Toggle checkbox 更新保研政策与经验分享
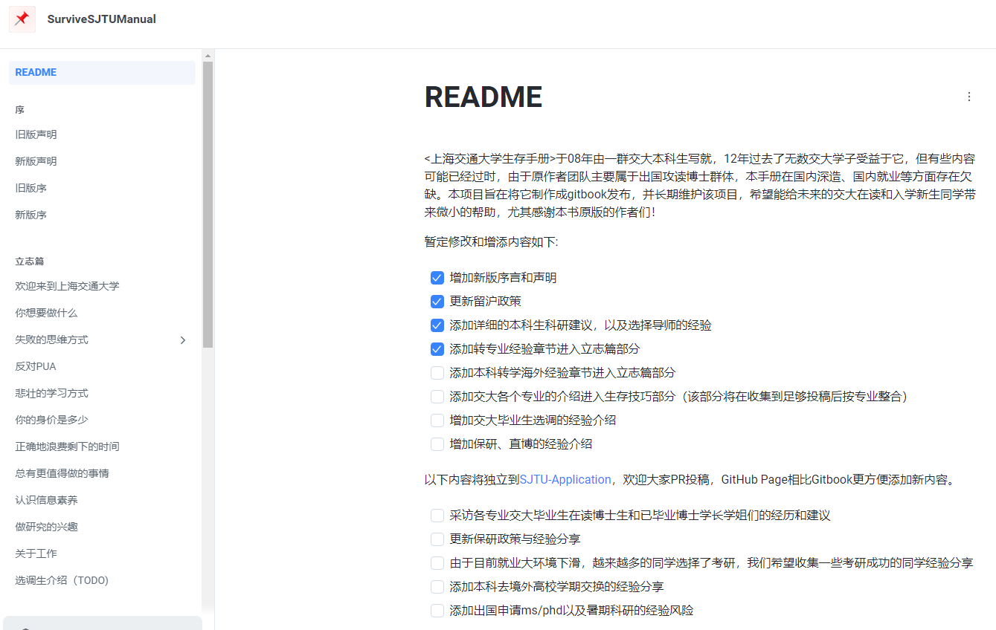This screenshot has width=996, height=630. tap(437, 539)
